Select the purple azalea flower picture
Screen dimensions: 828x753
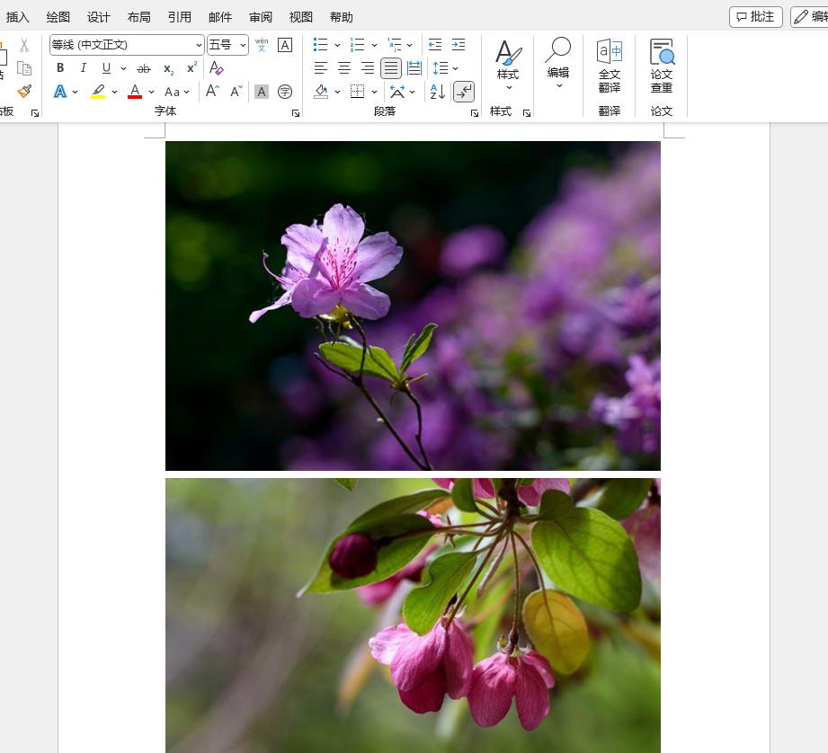pos(413,306)
